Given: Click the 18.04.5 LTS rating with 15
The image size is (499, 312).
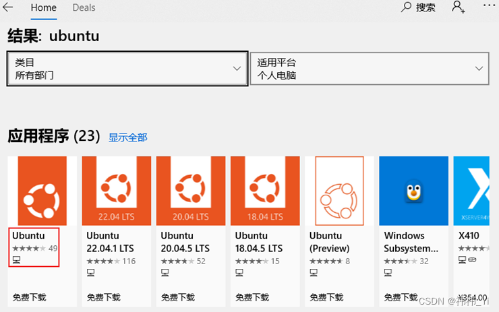Looking at the screenshot, I should pos(258,261).
